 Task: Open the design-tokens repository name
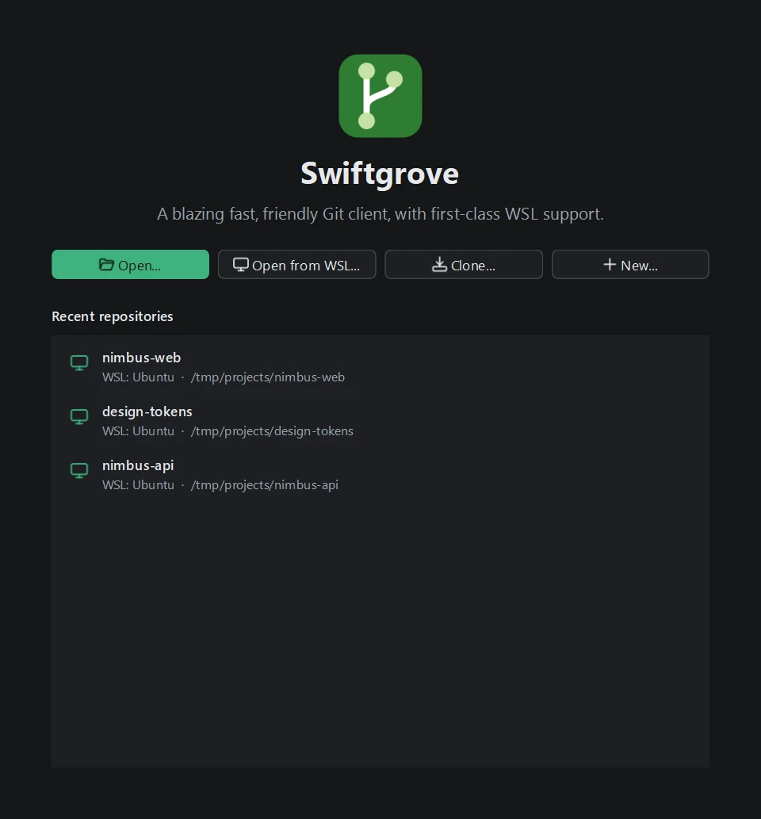(147, 411)
